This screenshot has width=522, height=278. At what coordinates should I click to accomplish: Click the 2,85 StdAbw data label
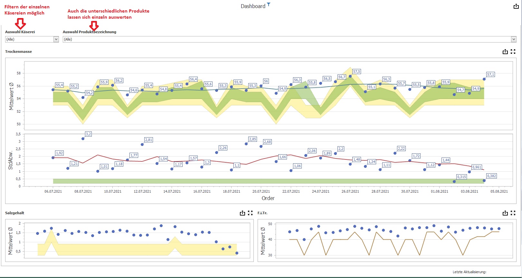252,139
